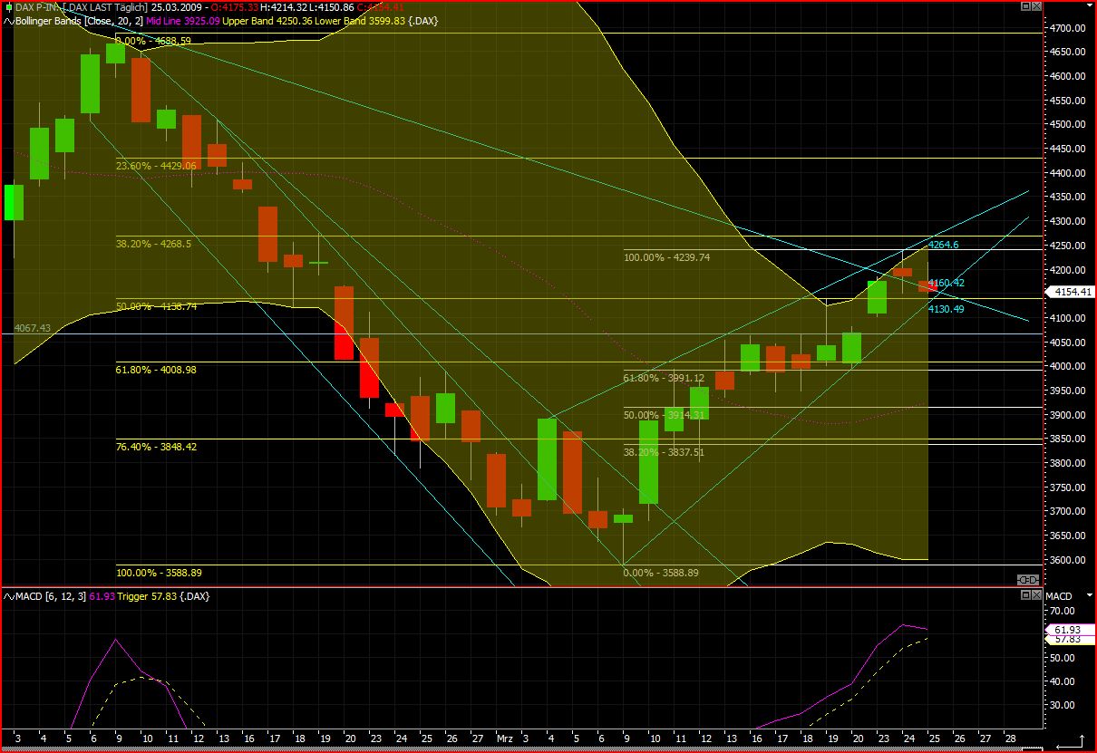Close the MACD indicator pane
Image resolution: width=1097 pixels, height=753 pixels.
tap(1036, 595)
